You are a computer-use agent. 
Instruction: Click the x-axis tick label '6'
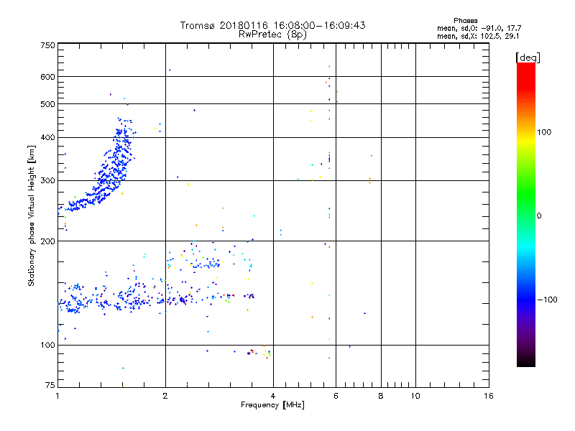(336, 396)
